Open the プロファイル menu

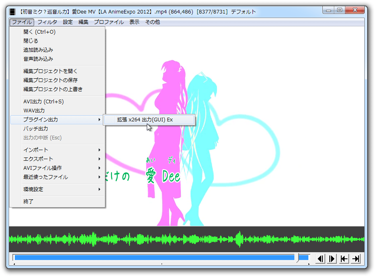coord(109,22)
